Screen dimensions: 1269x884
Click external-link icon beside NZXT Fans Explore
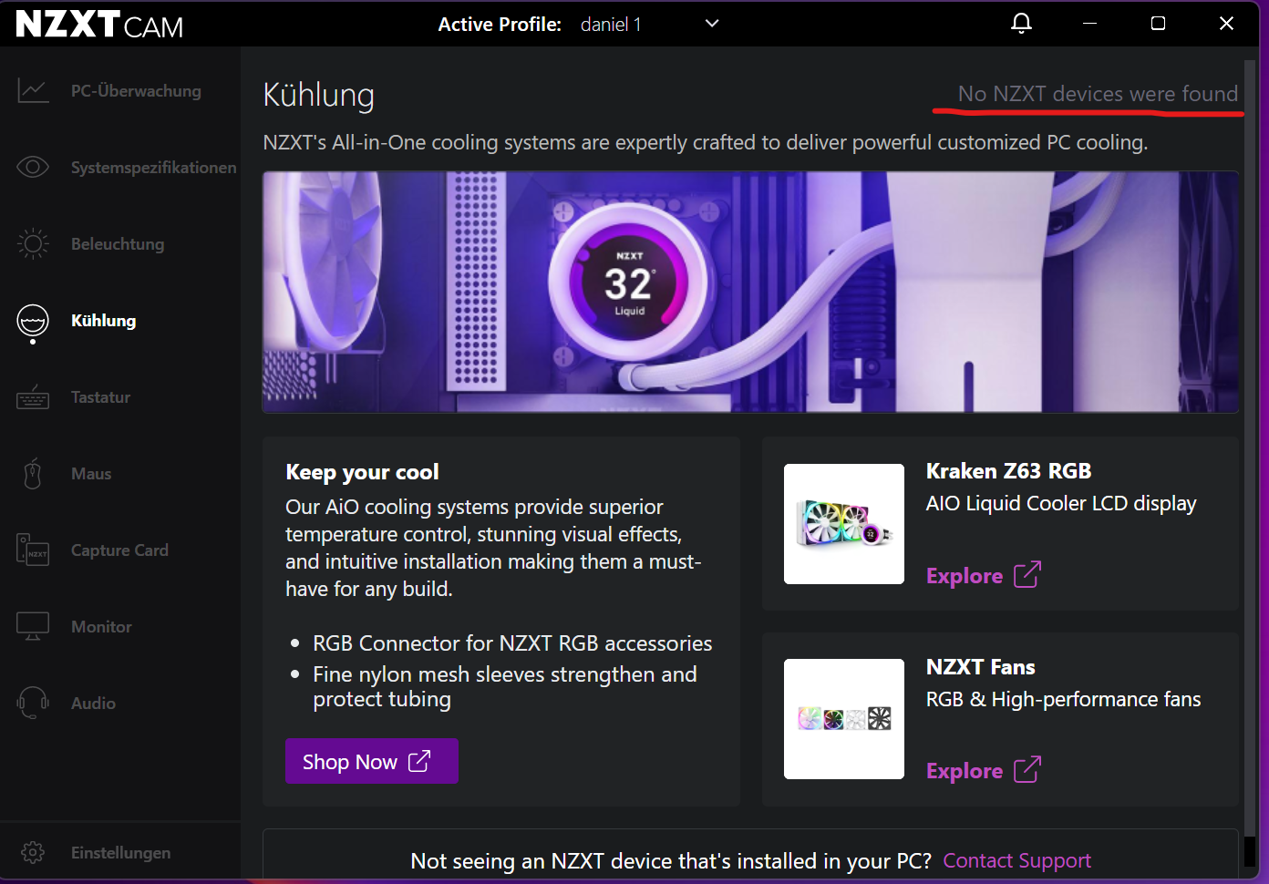tap(1027, 770)
